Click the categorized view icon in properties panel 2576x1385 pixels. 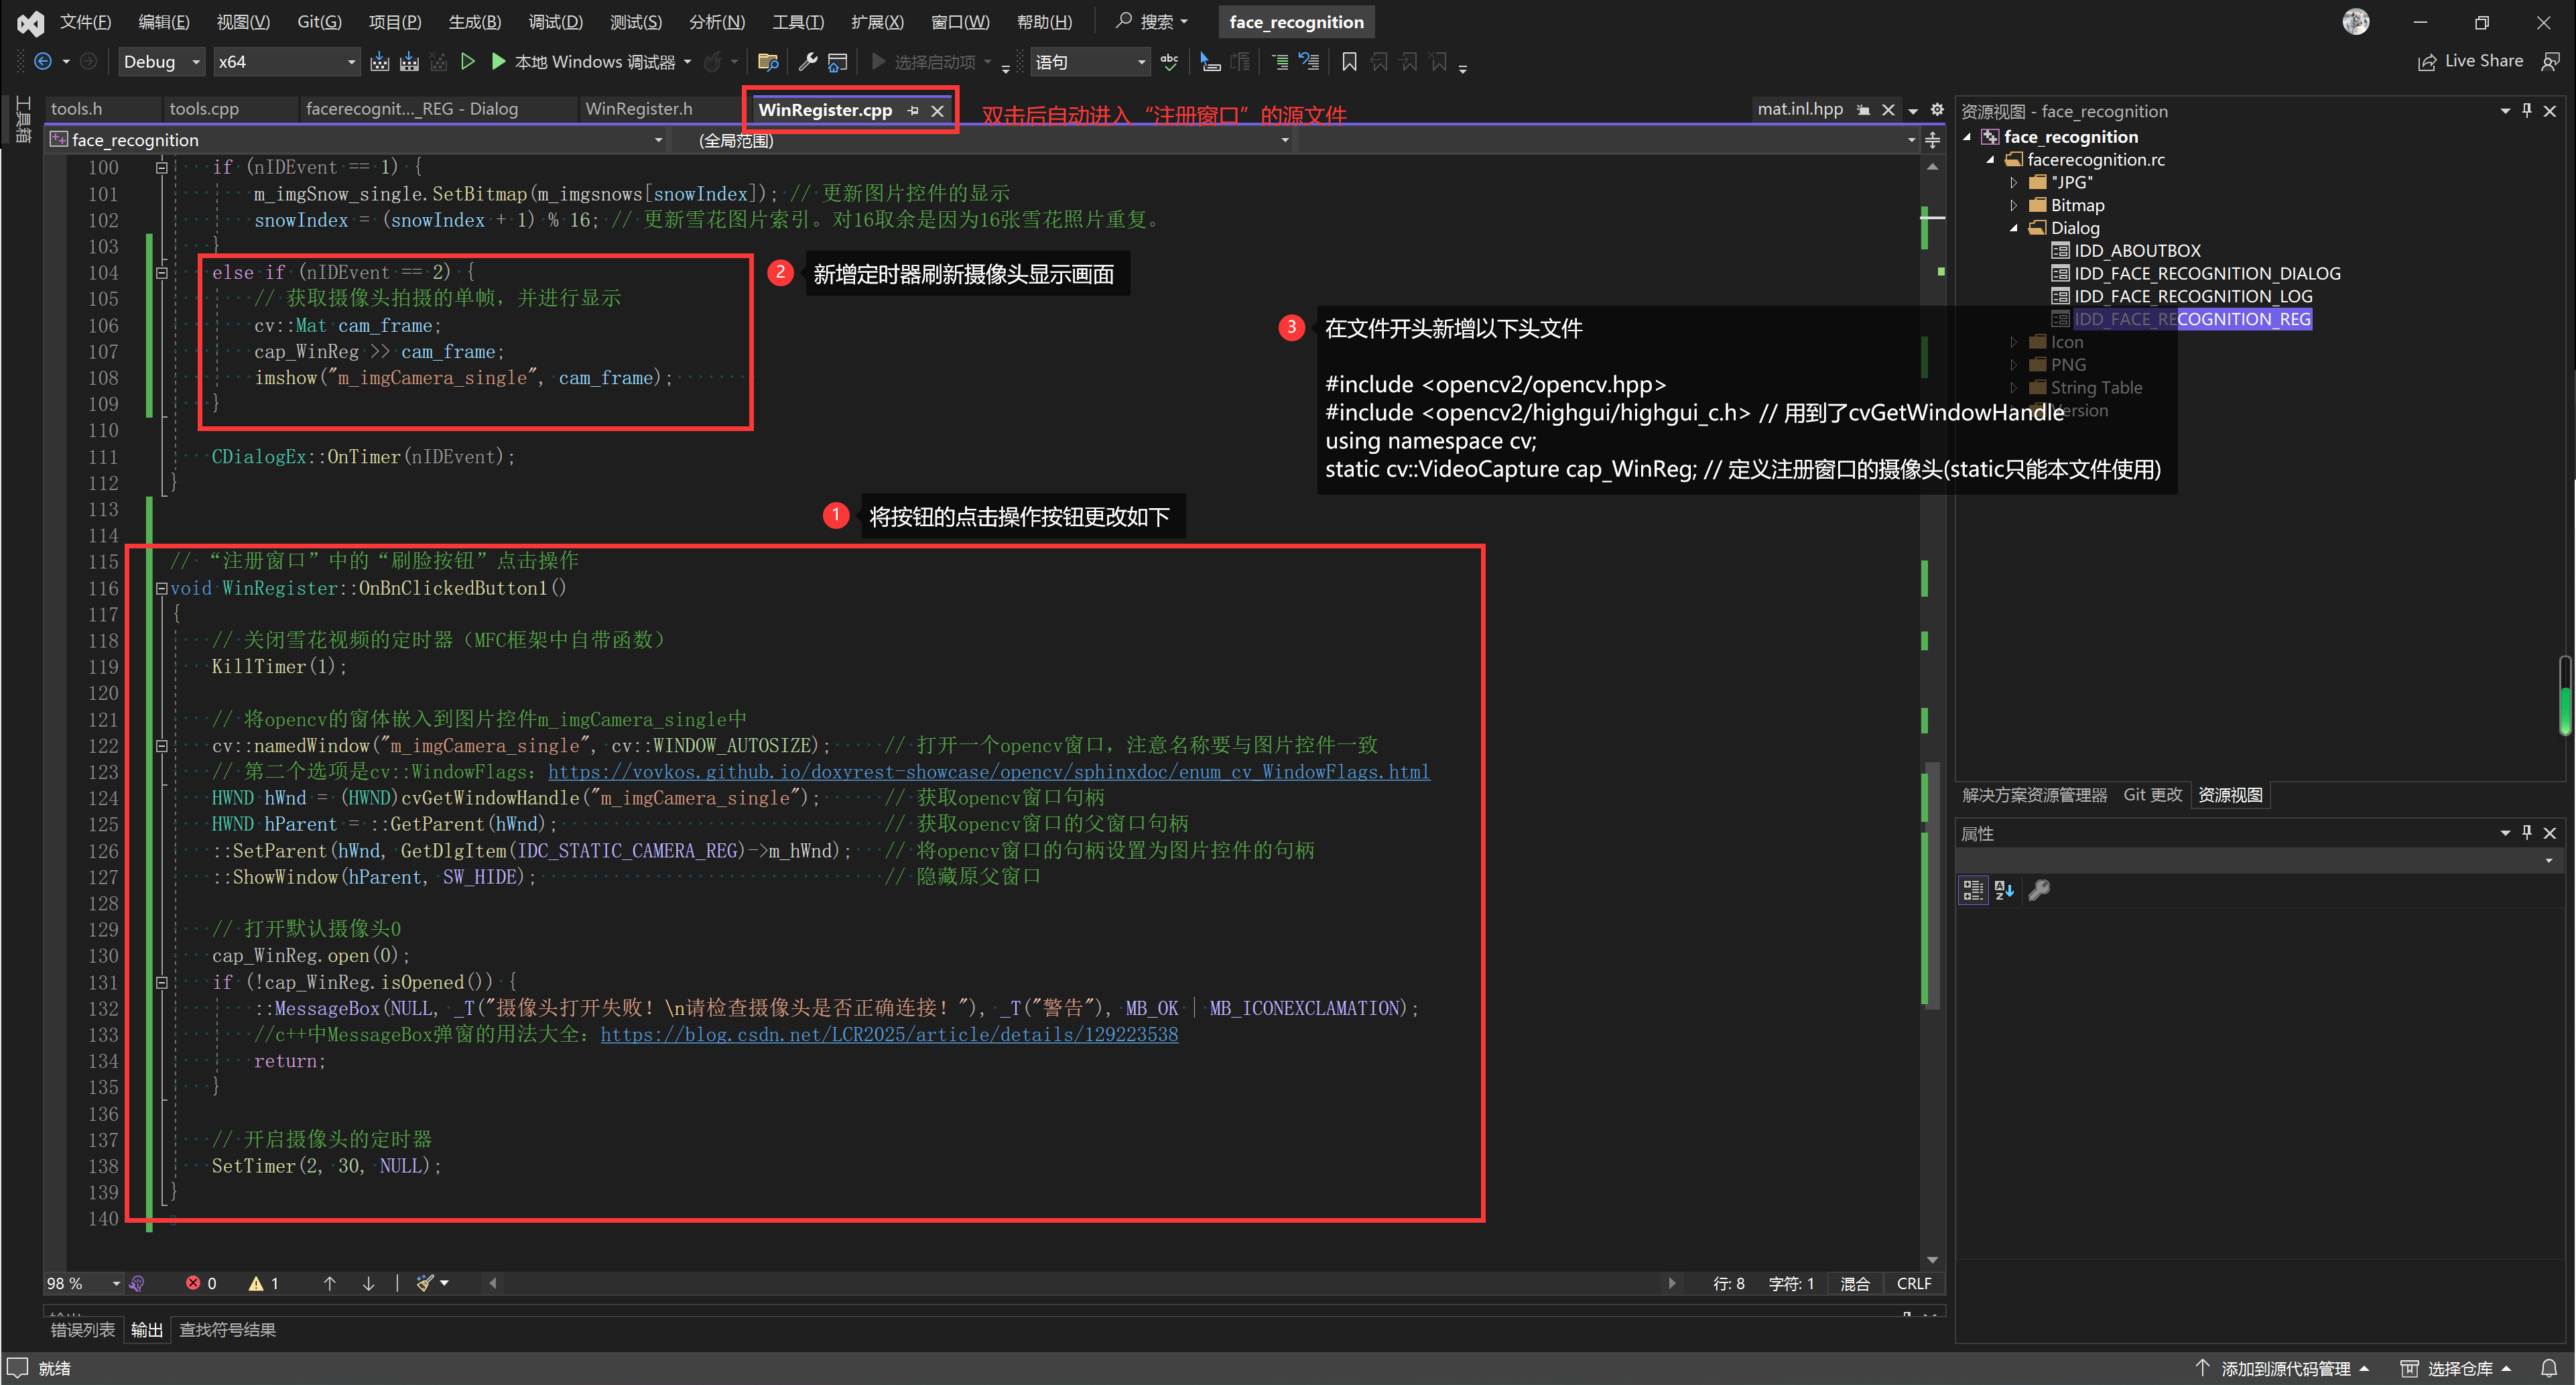coord(1972,890)
